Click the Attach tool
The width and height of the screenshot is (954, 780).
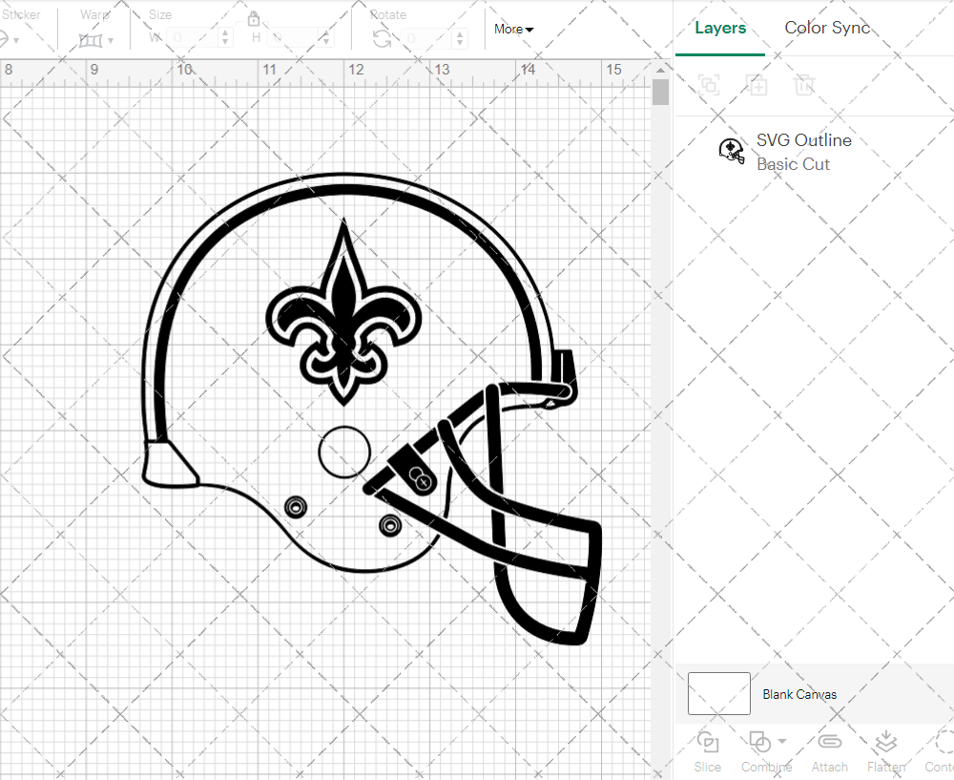pos(829,752)
